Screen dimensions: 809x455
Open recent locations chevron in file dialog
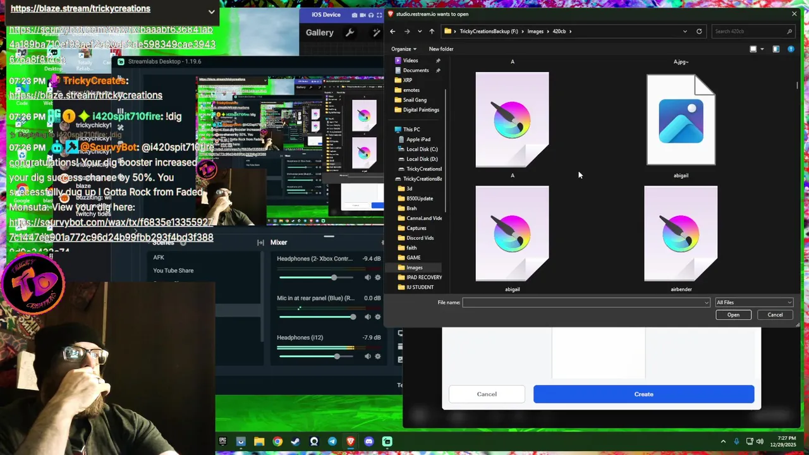(420, 31)
